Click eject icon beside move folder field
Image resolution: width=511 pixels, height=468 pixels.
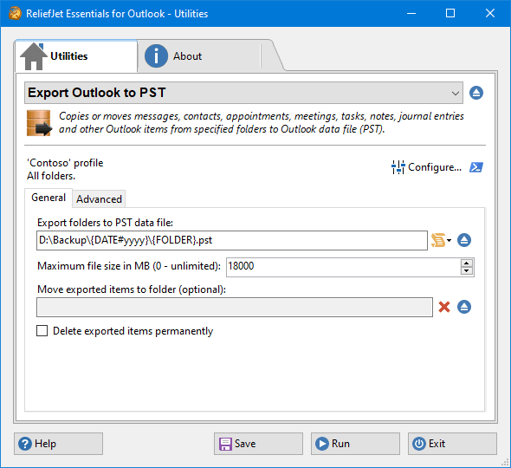tap(464, 307)
